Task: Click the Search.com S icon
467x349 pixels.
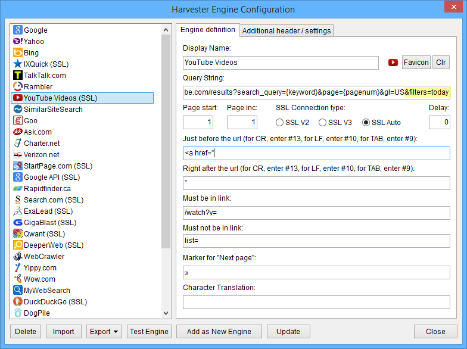Action: [x=18, y=200]
